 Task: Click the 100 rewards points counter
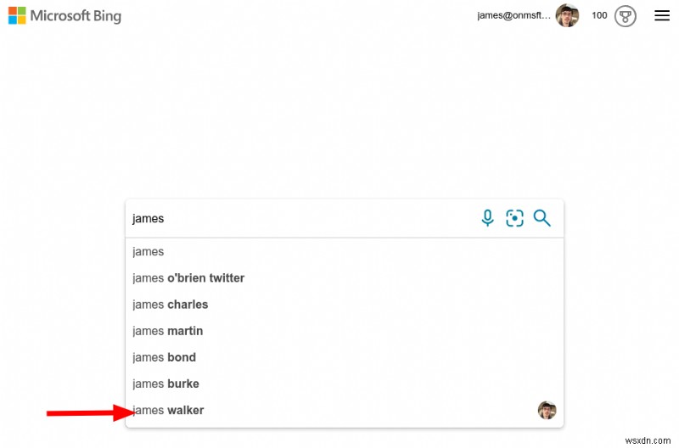click(599, 15)
